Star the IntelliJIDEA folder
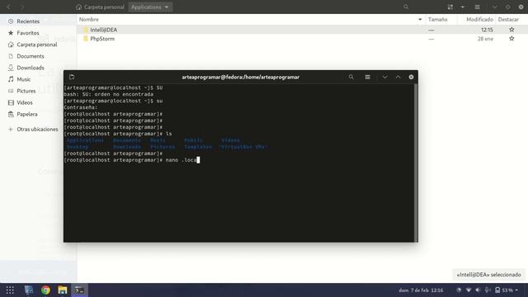The height and width of the screenshot is (297, 528). point(511,30)
